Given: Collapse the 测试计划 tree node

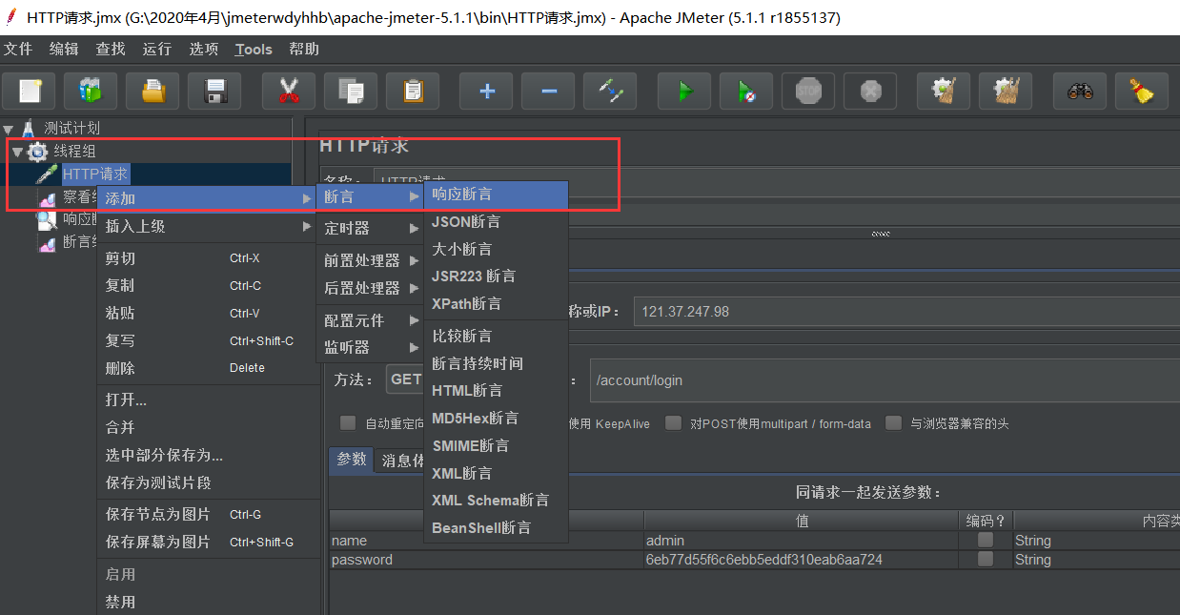Looking at the screenshot, I should point(9,129).
